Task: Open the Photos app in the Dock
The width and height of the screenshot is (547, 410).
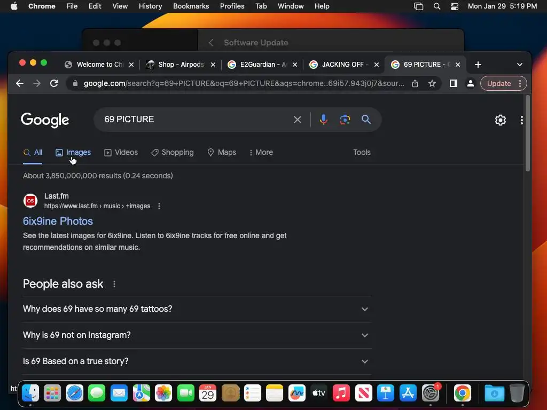Action: pyautogui.click(x=163, y=393)
